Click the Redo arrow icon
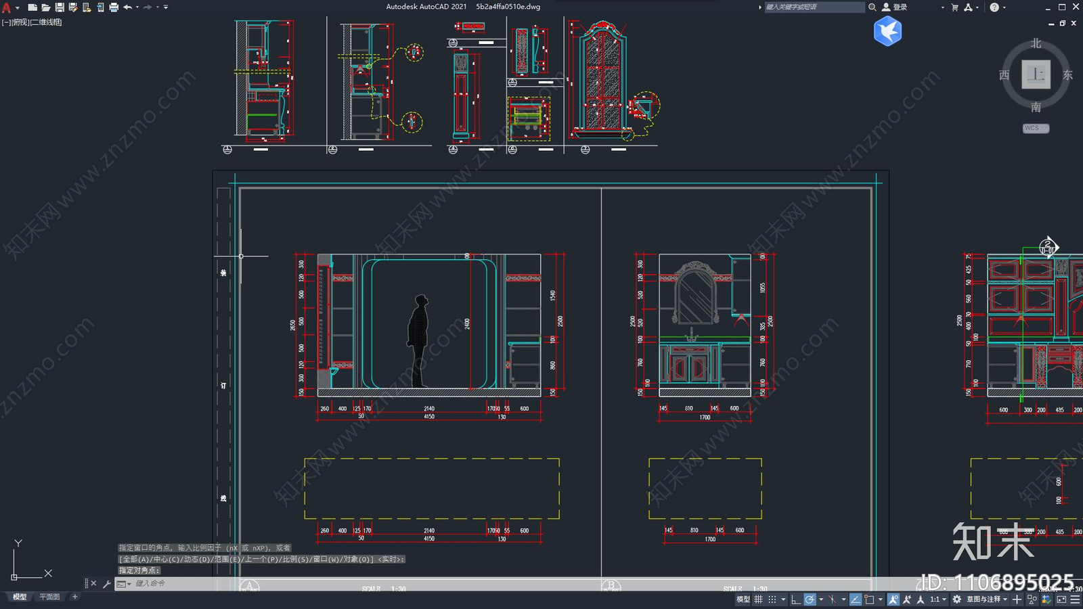Image resolution: width=1083 pixels, height=609 pixels. click(148, 7)
